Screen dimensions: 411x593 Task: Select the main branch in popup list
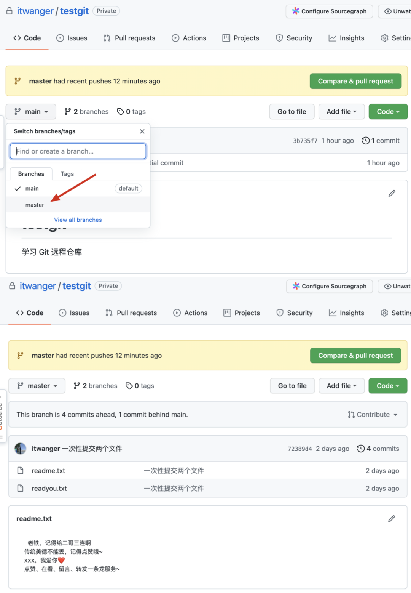pyautogui.click(x=78, y=189)
